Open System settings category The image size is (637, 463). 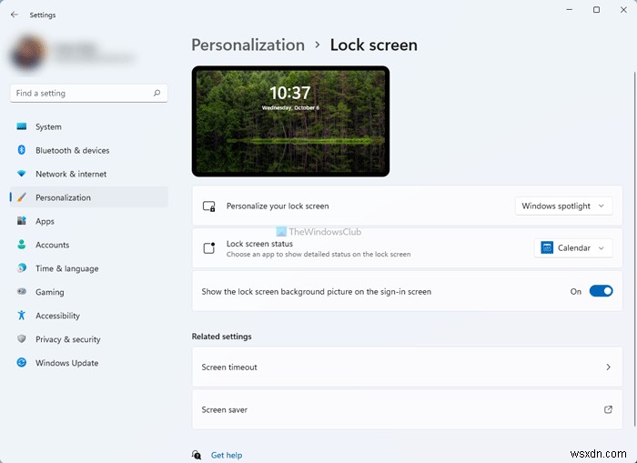pyautogui.click(x=88, y=126)
